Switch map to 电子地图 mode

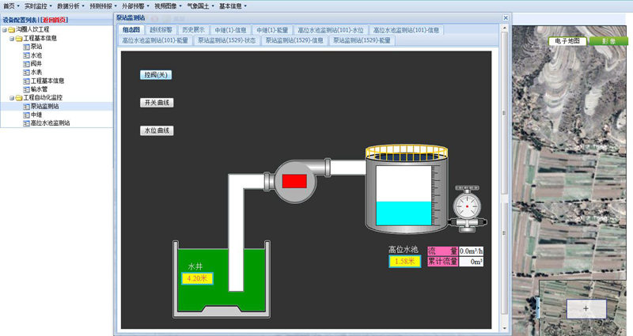coord(567,40)
